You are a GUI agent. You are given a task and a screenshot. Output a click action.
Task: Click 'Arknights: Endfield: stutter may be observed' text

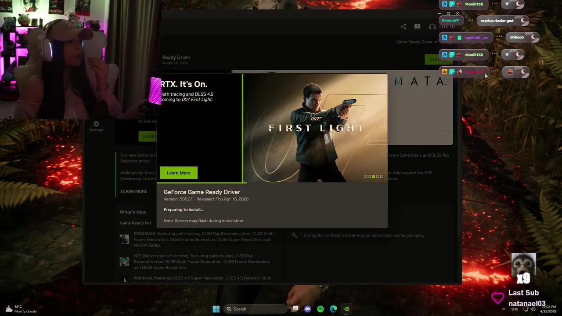(364, 235)
